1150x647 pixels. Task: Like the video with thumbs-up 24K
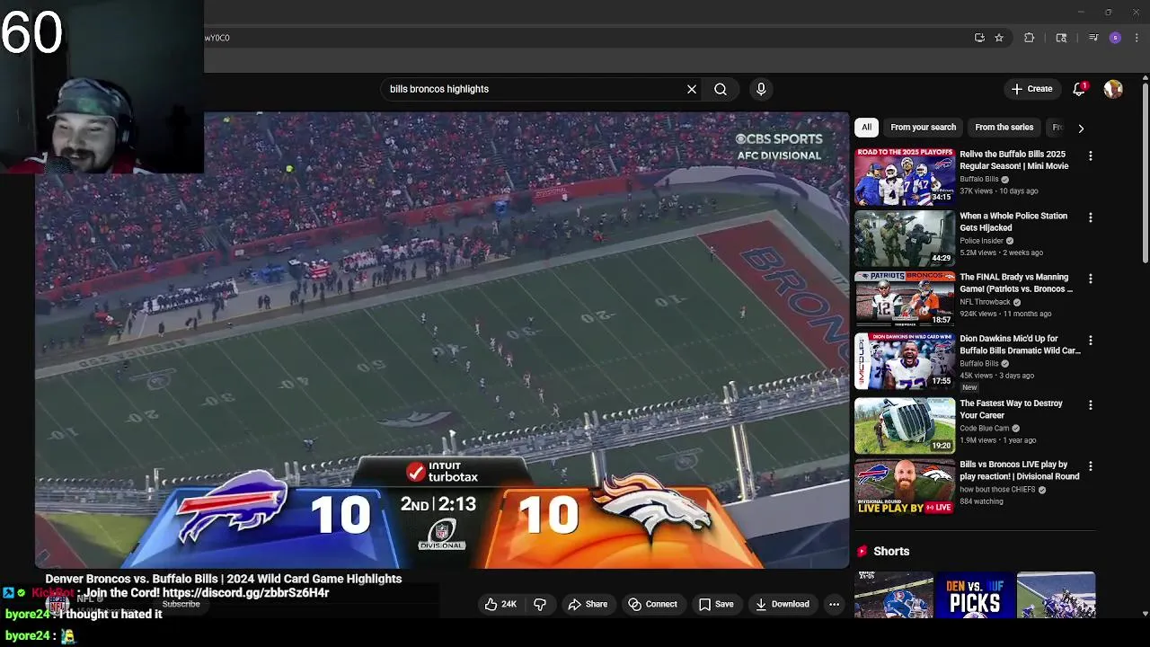[x=500, y=604]
